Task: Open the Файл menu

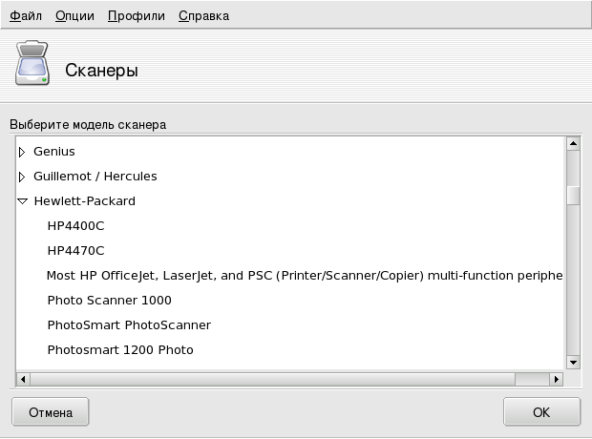Action: coord(26,16)
